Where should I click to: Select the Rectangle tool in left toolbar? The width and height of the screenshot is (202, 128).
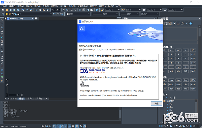pyautogui.click(x=2, y=34)
